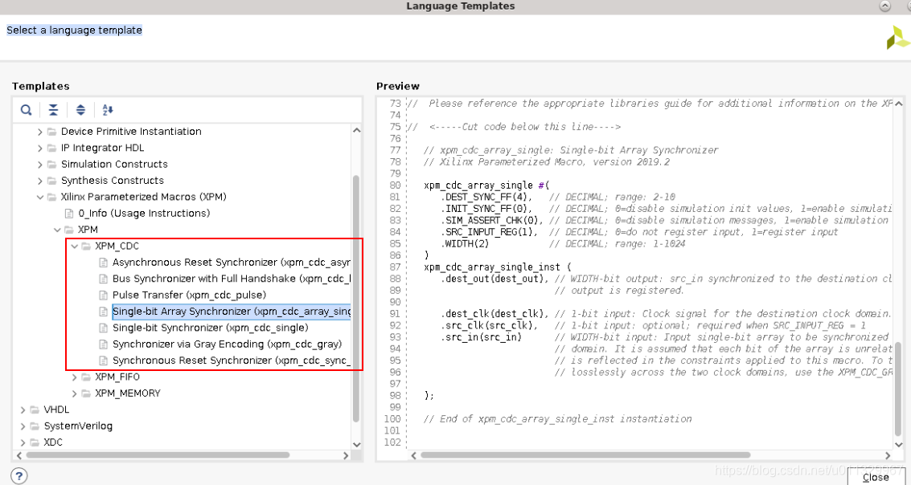Image resolution: width=911 pixels, height=485 pixels.
Task: Click the Close button
Action: pos(876,476)
